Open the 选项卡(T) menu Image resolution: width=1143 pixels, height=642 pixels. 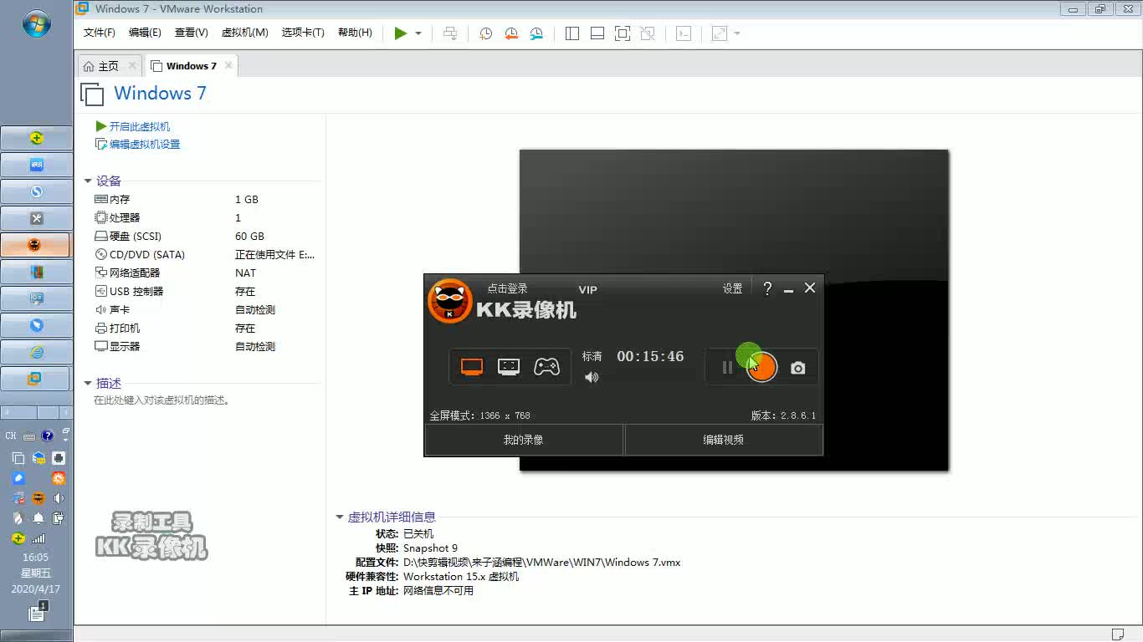click(303, 33)
